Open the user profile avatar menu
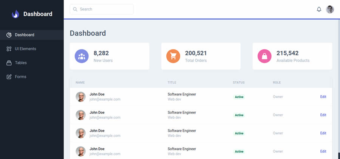Image resolution: width=340 pixels, height=159 pixels. (x=330, y=9)
